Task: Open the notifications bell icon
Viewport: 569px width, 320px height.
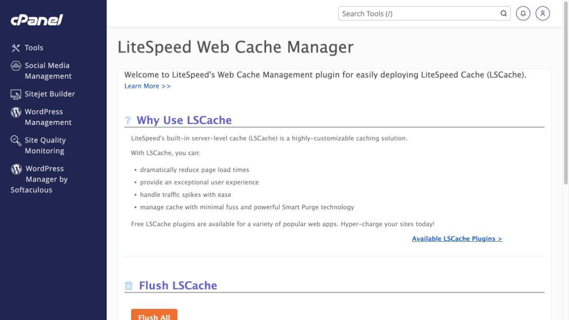Action: (x=523, y=13)
